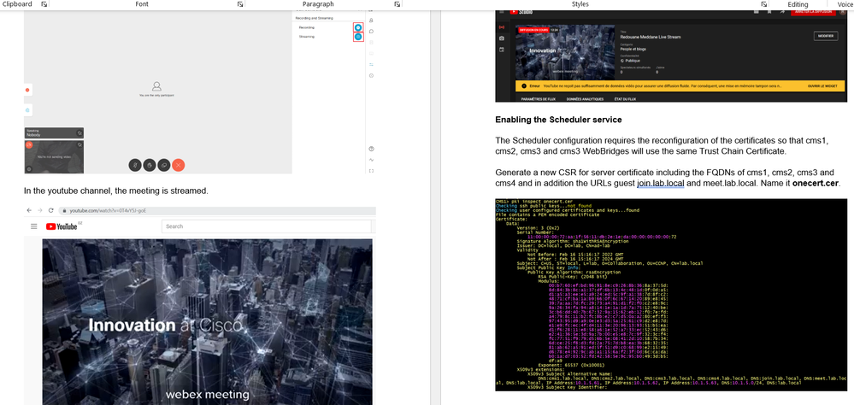Open the Clipboard group dialog launcher
The image size is (854, 405).
click(44, 3)
